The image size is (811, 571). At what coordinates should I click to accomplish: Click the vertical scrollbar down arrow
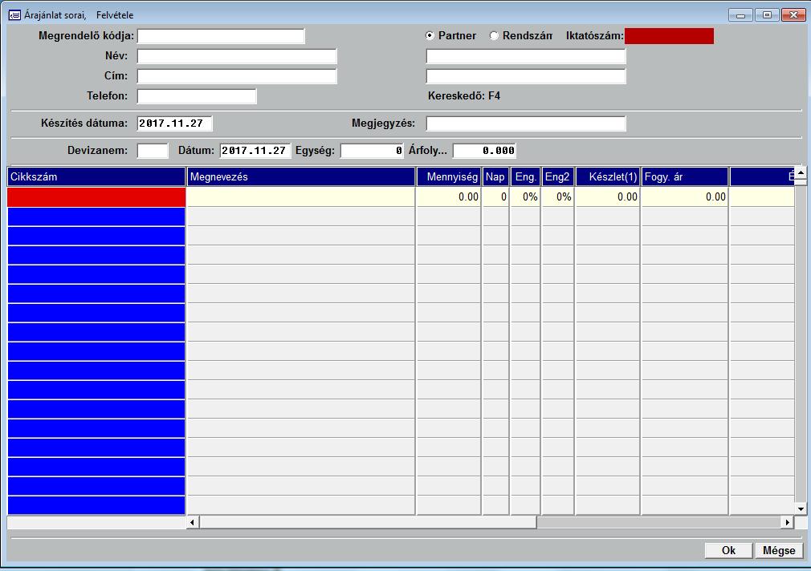(x=801, y=509)
